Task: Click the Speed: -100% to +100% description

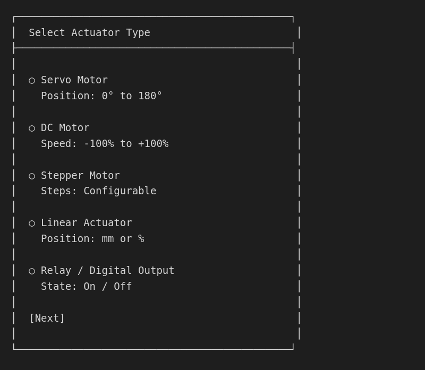Action: pyautogui.click(x=105, y=143)
